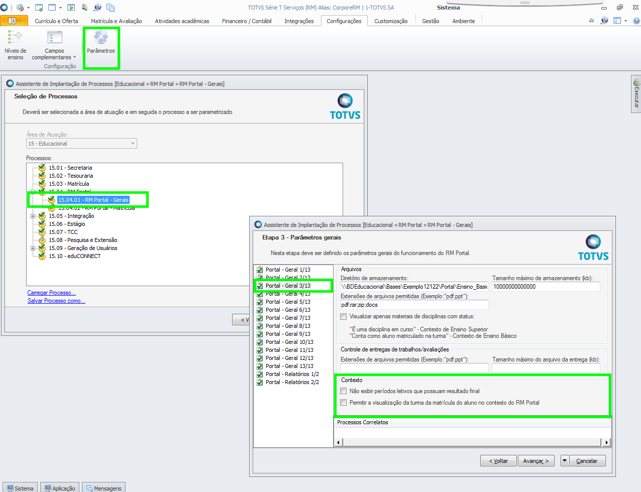Toggle the Portal - Geral 10/13 checkbox
The width and height of the screenshot is (641, 492).
point(260,342)
